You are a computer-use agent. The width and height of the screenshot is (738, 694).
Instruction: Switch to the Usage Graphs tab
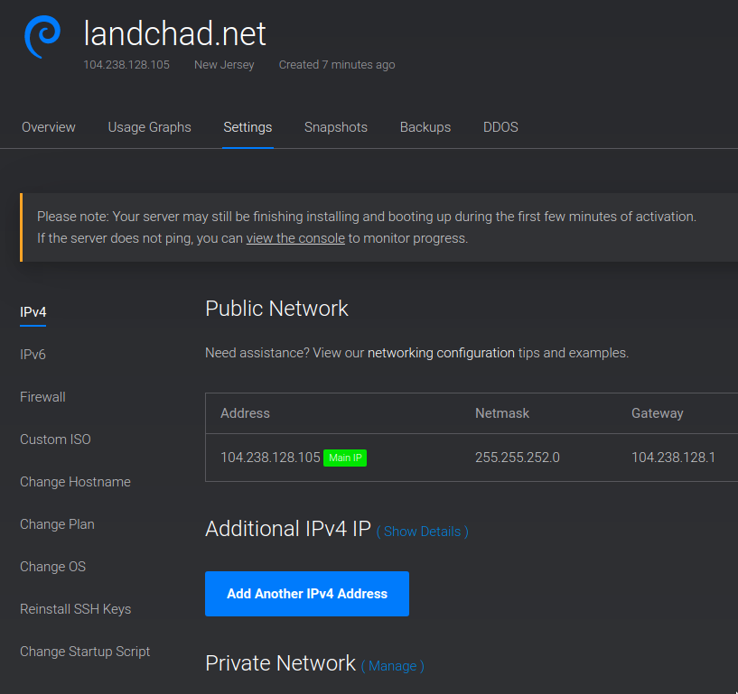(149, 127)
